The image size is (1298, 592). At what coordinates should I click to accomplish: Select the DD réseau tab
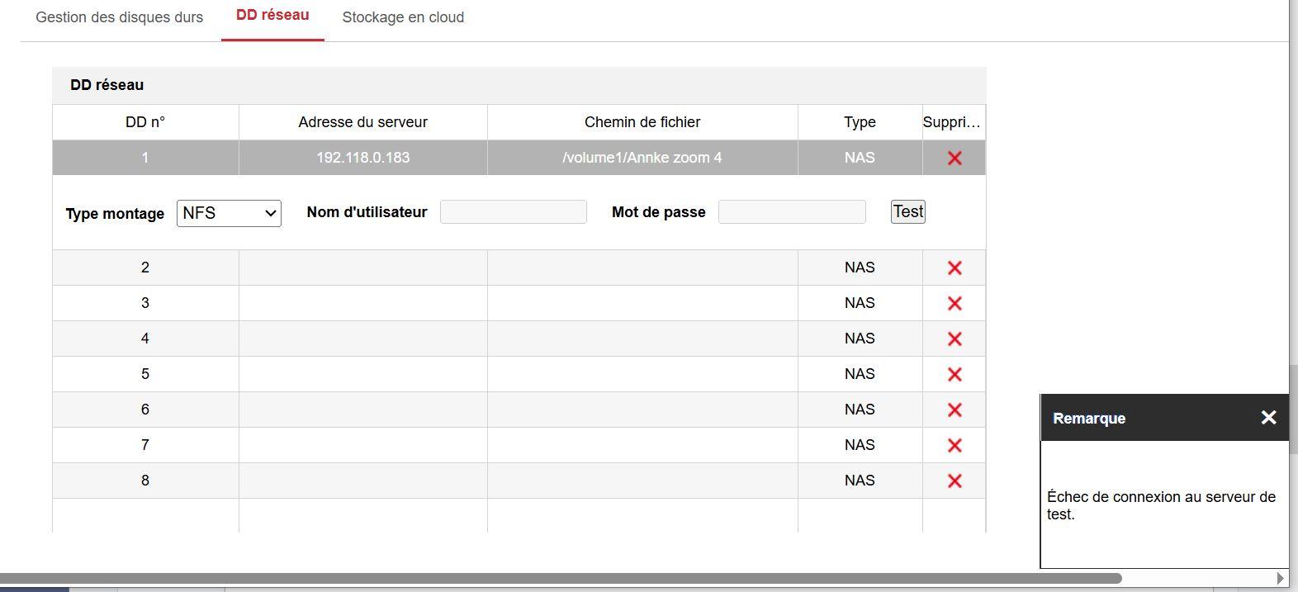(x=272, y=15)
